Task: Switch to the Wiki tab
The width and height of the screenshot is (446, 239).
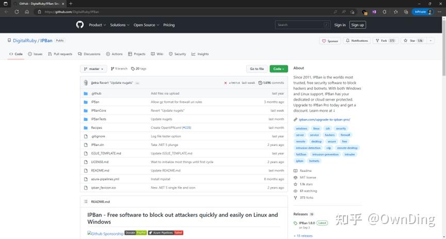Action: pos(157,54)
